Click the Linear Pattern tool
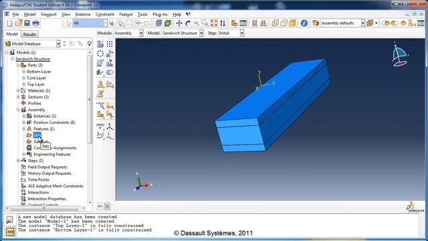The height and width of the screenshot is (241, 428). (110, 44)
